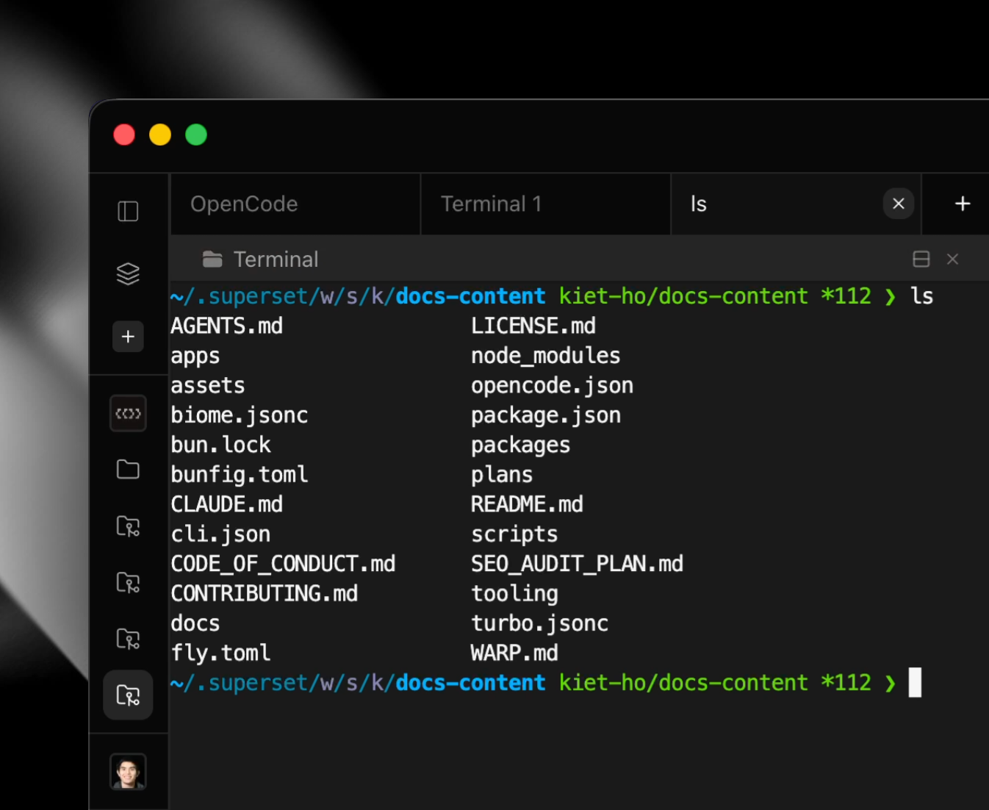Select the code brackets workspace icon

128,413
